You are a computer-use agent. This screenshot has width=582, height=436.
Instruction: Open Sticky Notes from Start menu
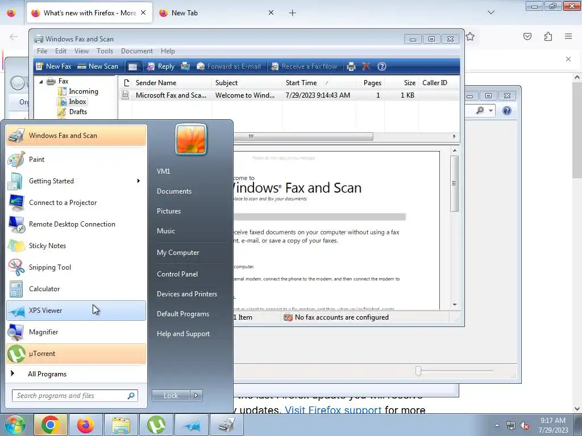pyautogui.click(x=76, y=245)
